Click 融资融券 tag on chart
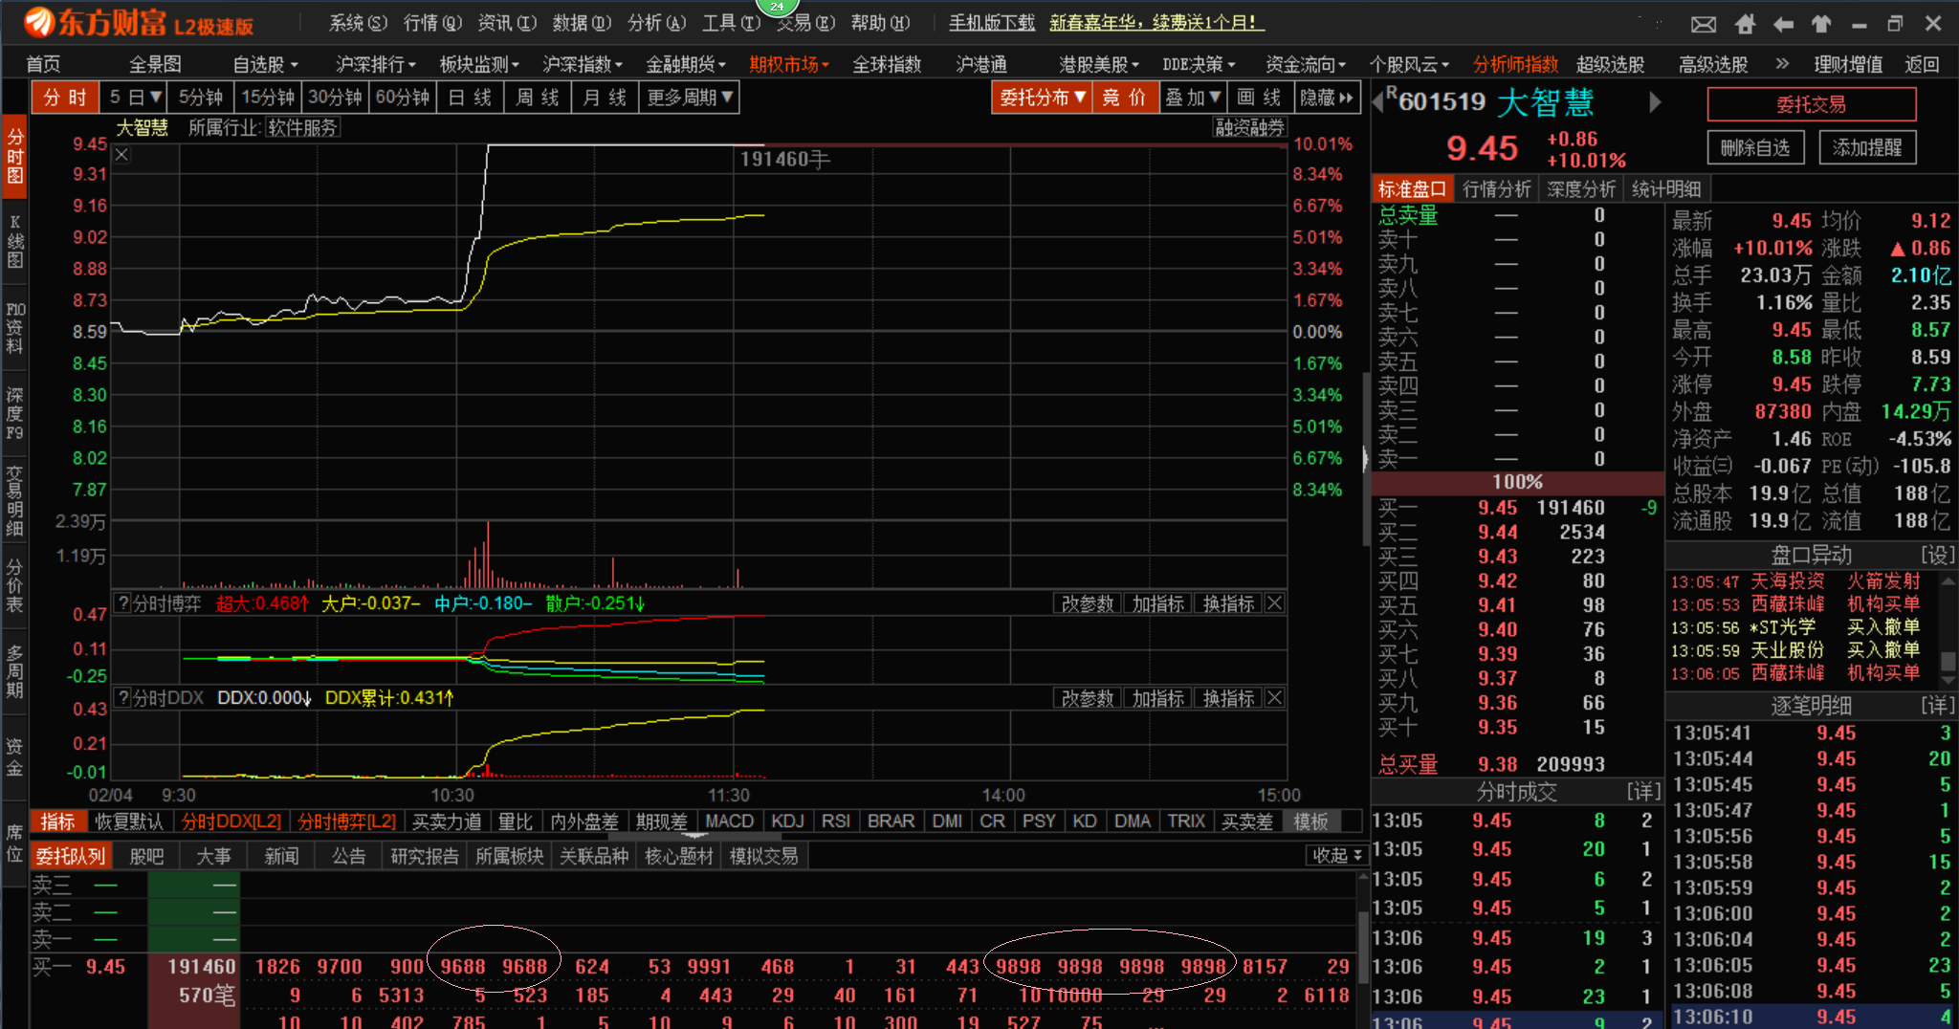1959x1029 pixels. pyautogui.click(x=1249, y=127)
